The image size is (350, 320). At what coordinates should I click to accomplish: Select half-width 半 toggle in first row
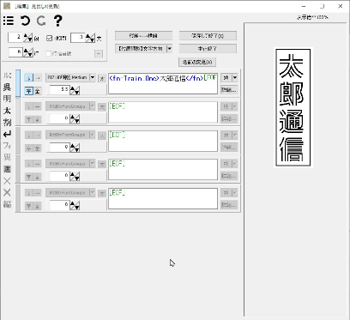pos(28,91)
